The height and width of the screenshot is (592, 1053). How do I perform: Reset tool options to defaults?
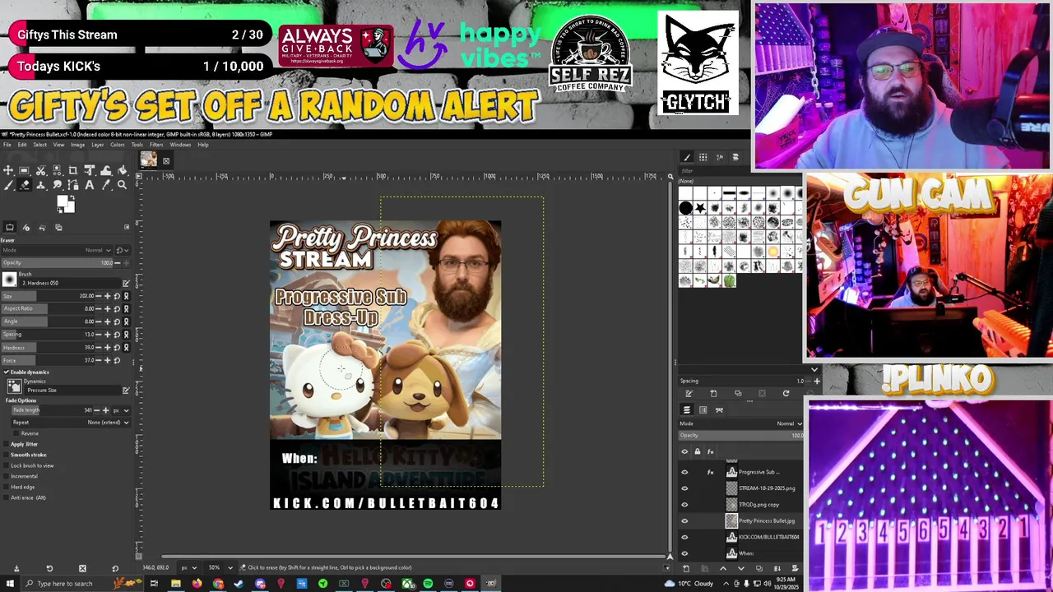point(115,568)
